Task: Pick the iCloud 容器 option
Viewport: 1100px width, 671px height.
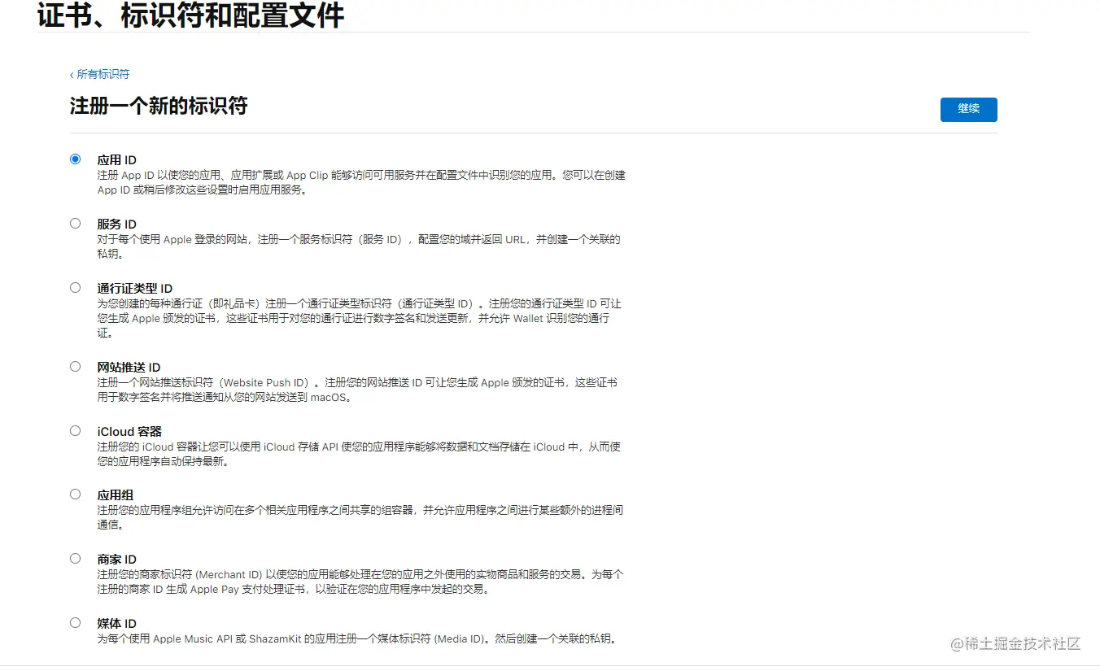Action: click(75, 429)
